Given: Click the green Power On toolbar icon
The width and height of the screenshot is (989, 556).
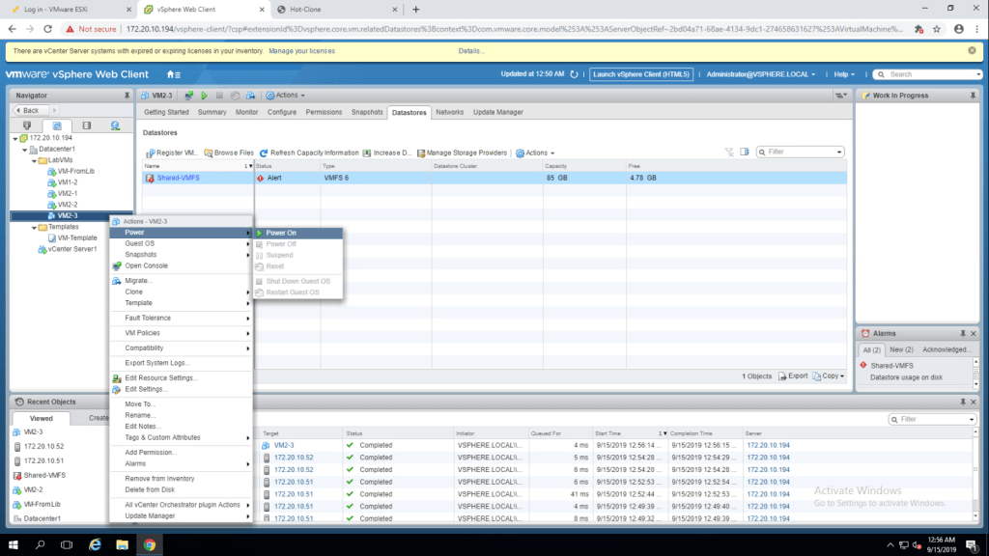Looking at the screenshot, I should click(x=203, y=96).
